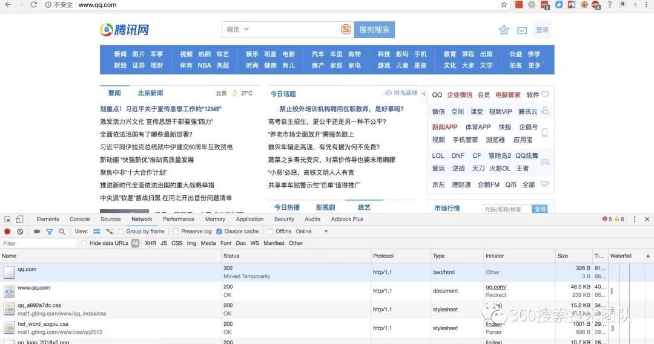654x344 pixels.
Task: Click the 代码/名称/拼音 stock input field
Action: click(x=507, y=209)
